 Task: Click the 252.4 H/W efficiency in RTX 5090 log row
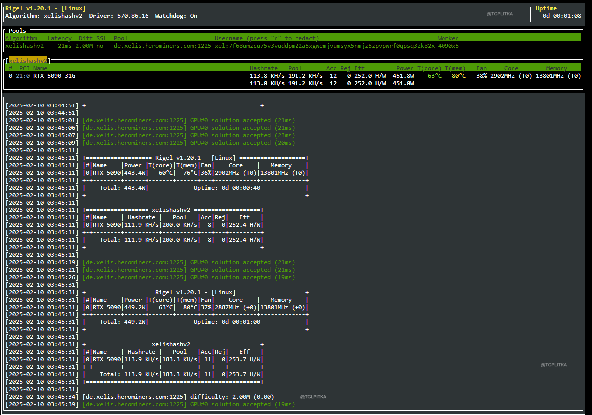point(245,225)
